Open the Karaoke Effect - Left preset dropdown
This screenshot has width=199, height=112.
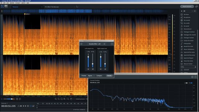pos(95,44)
